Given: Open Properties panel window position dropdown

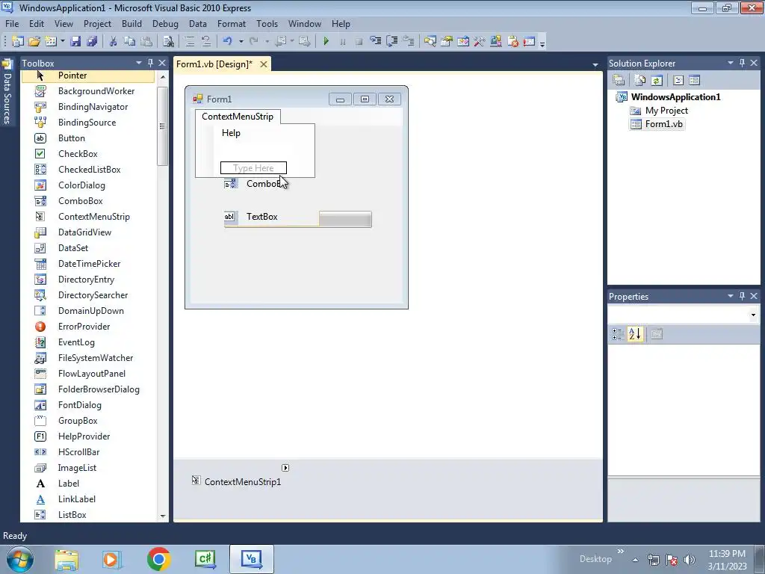Looking at the screenshot, I should coord(731,296).
